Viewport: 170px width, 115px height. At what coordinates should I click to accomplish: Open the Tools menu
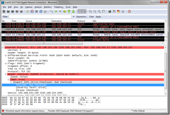[68, 7]
